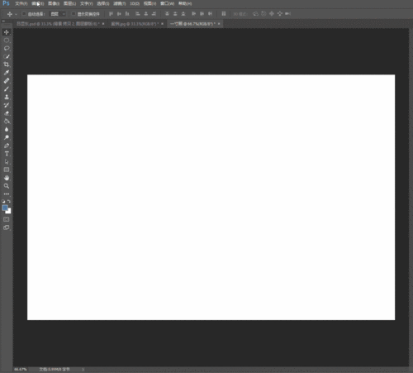Click the blue foreground color swatch
The width and height of the screenshot is (413, 373).
(5, 208)
